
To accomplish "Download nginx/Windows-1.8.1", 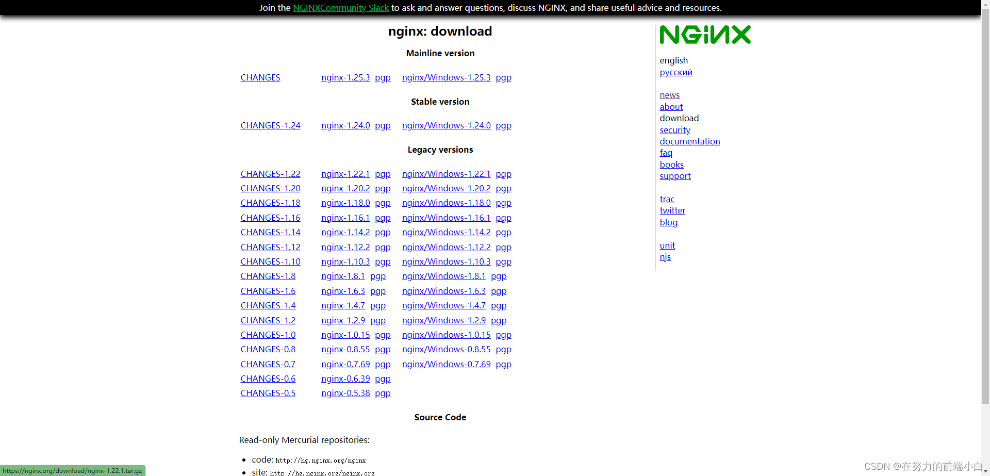I will (x=444, y=276).
